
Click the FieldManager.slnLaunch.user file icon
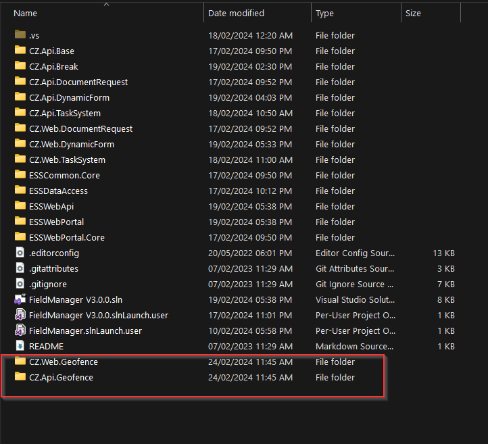pos(20,330)
